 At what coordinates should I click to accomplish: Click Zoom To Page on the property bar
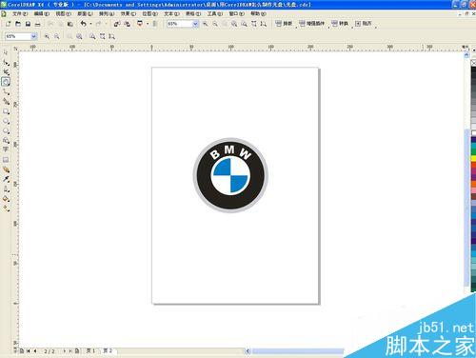(x=92, y=36)
